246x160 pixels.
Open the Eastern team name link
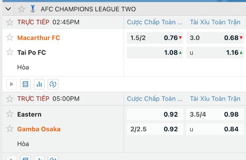[x=29, y=114]
